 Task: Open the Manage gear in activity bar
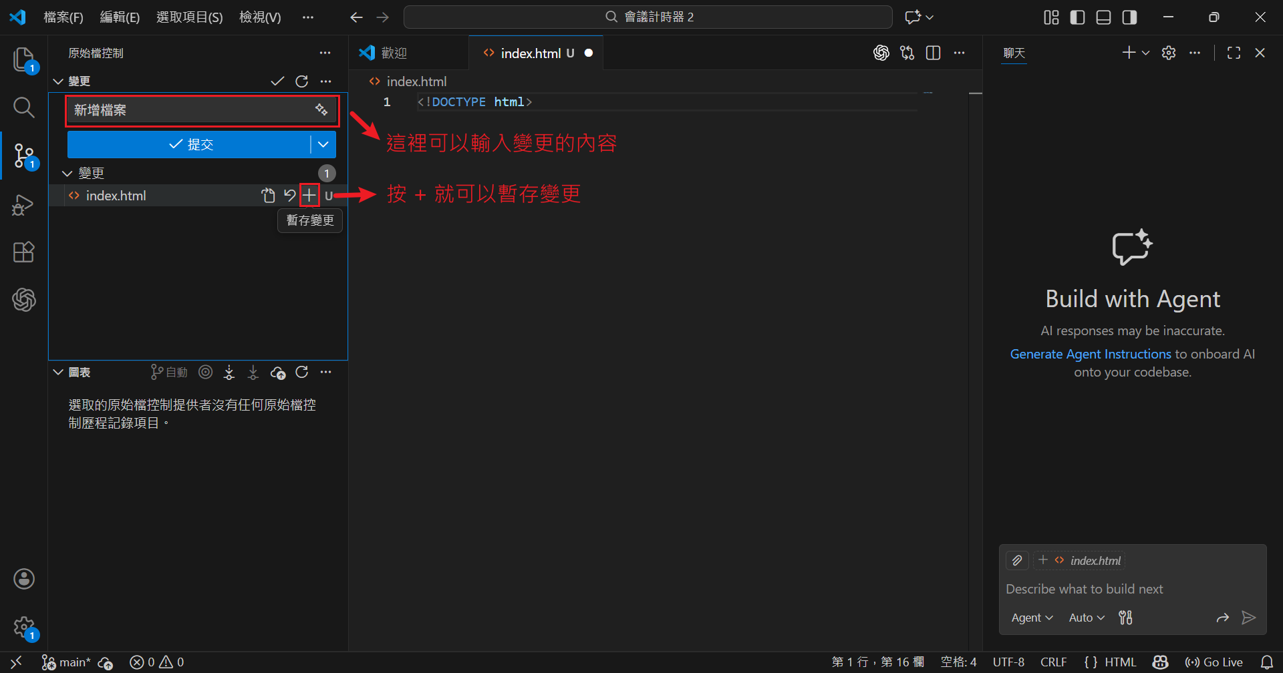[x=24, y=627]
